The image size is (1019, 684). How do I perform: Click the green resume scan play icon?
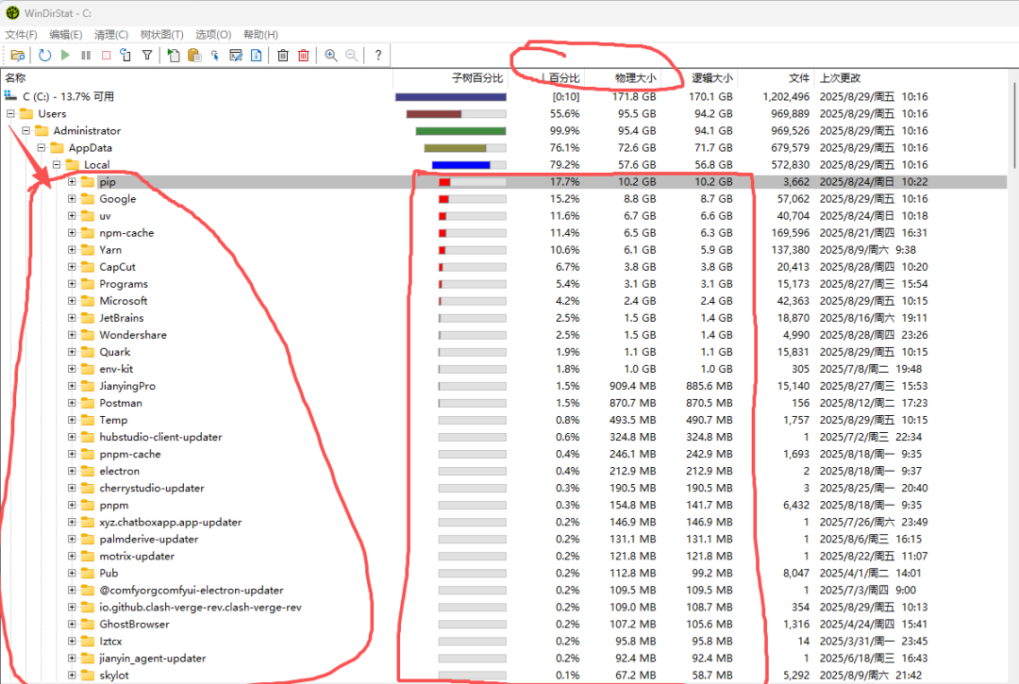point(65,56)
